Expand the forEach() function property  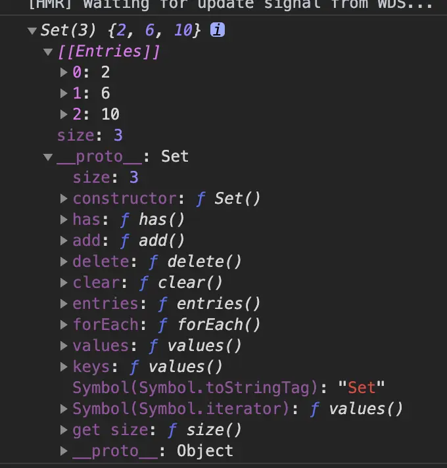click(64, 325)
